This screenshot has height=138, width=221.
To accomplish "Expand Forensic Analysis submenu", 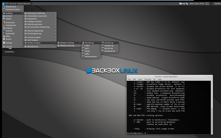I will click(40, 37).
